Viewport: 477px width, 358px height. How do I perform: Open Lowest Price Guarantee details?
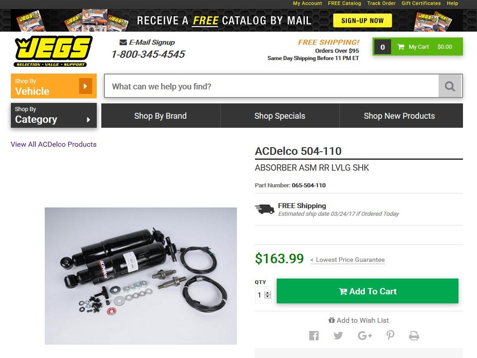click(x=348, y=260)
